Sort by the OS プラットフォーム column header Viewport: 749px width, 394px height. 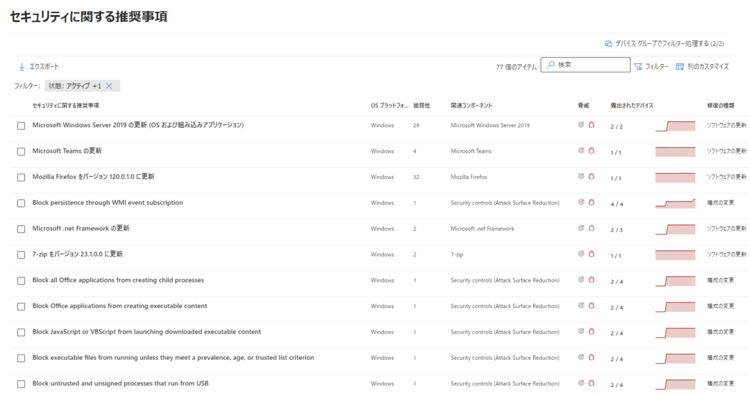(x=389, y=105)
